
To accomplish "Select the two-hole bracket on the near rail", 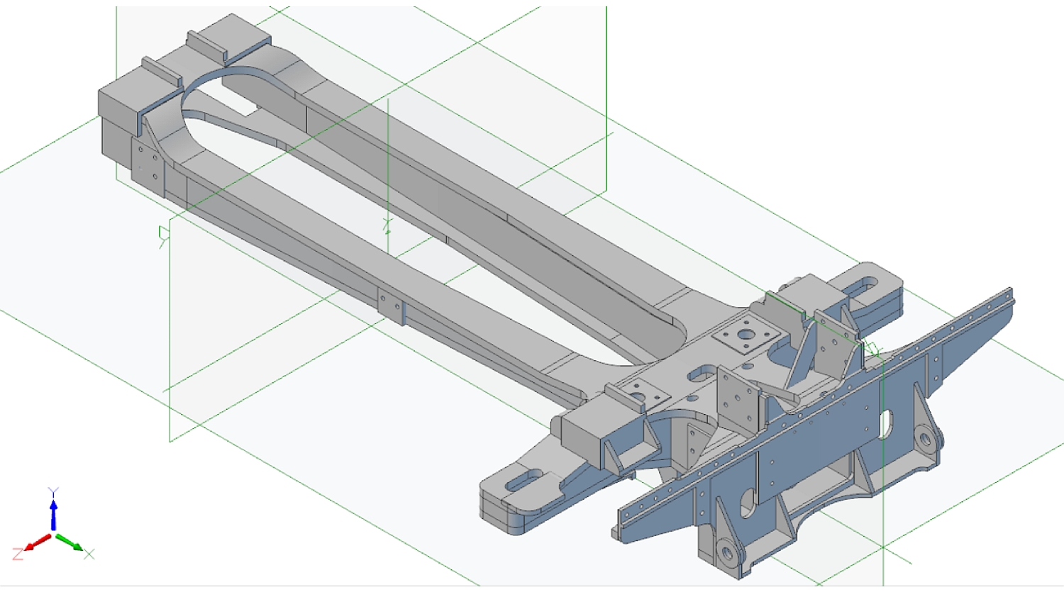I will point(390,306).
